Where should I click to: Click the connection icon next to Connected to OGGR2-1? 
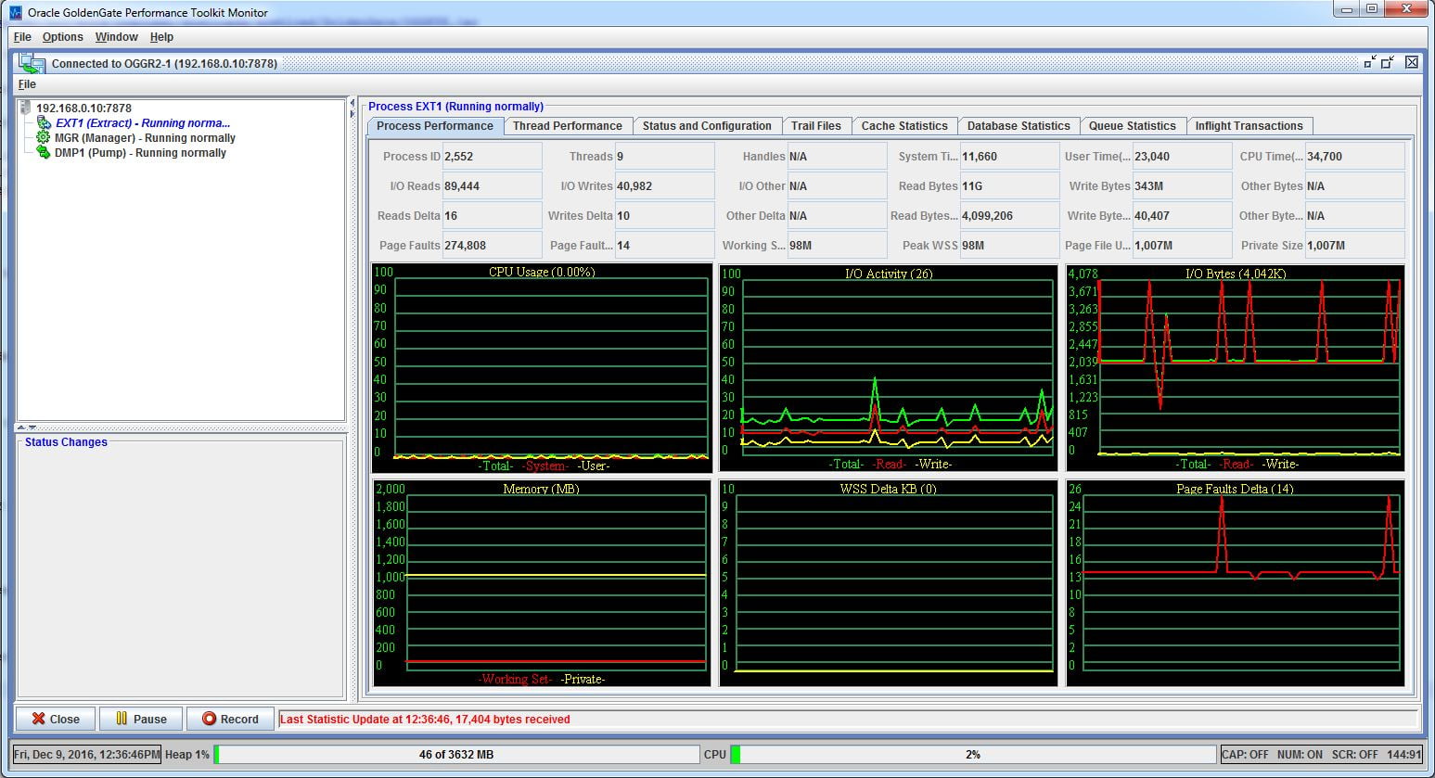tap(32, 63)
